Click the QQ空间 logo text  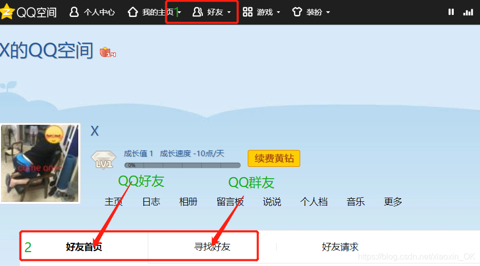pos(37,12)
